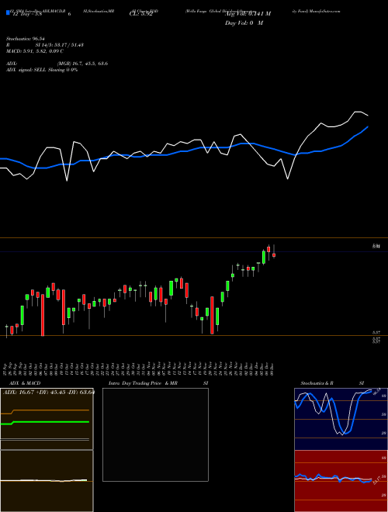Click the 'MACD: 5.91, 5.82, 0.09 C' line
Image resolution: width=388 pixels, height=512 pixels.
[35, 51]
